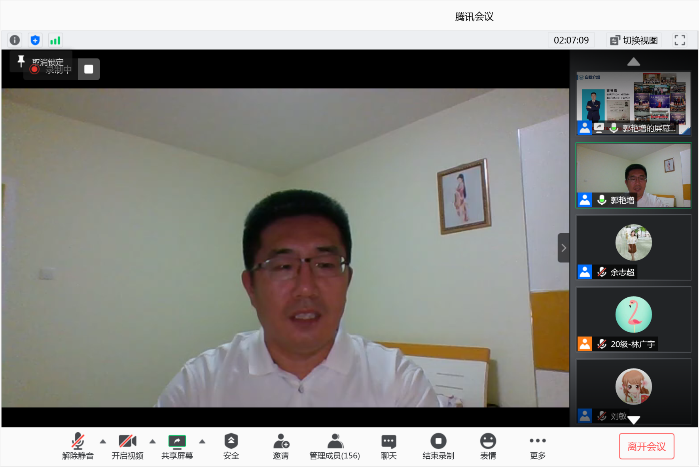Stop recording via 结束录制
The width and height of the screenshot is (699, 467).
coord(438,446)
